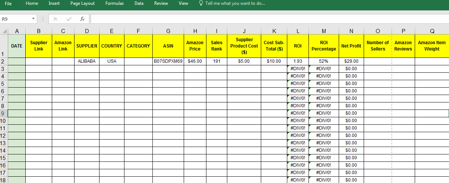Select the B07SDPXM69 ASIN cell
Screen dimensions: 449x183
[168, 61]
